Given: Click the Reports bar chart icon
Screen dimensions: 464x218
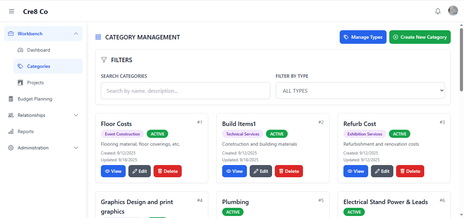Looking at the screenshot, I should tap(11, 131).
